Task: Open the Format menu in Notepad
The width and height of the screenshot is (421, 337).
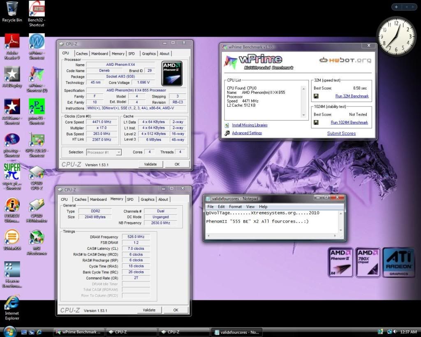Action: (236, 207)
